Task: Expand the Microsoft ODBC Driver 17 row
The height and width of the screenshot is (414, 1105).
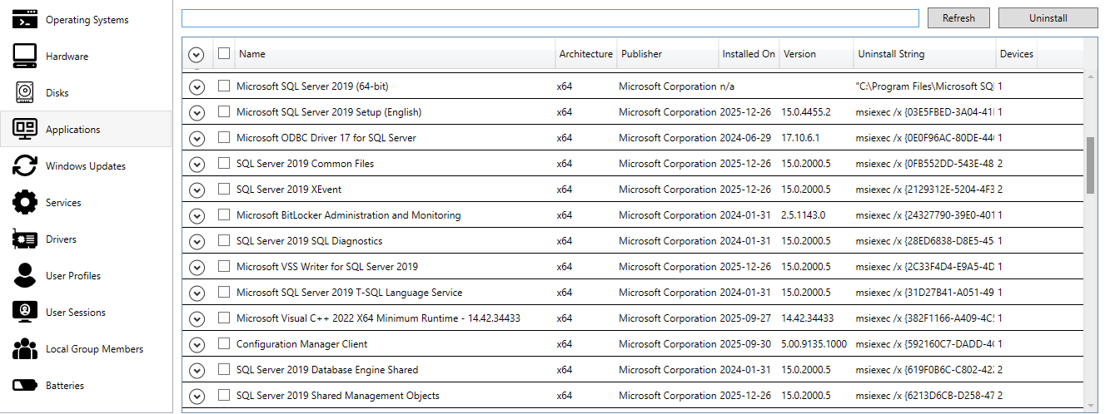Action: (x=197, y=139)
